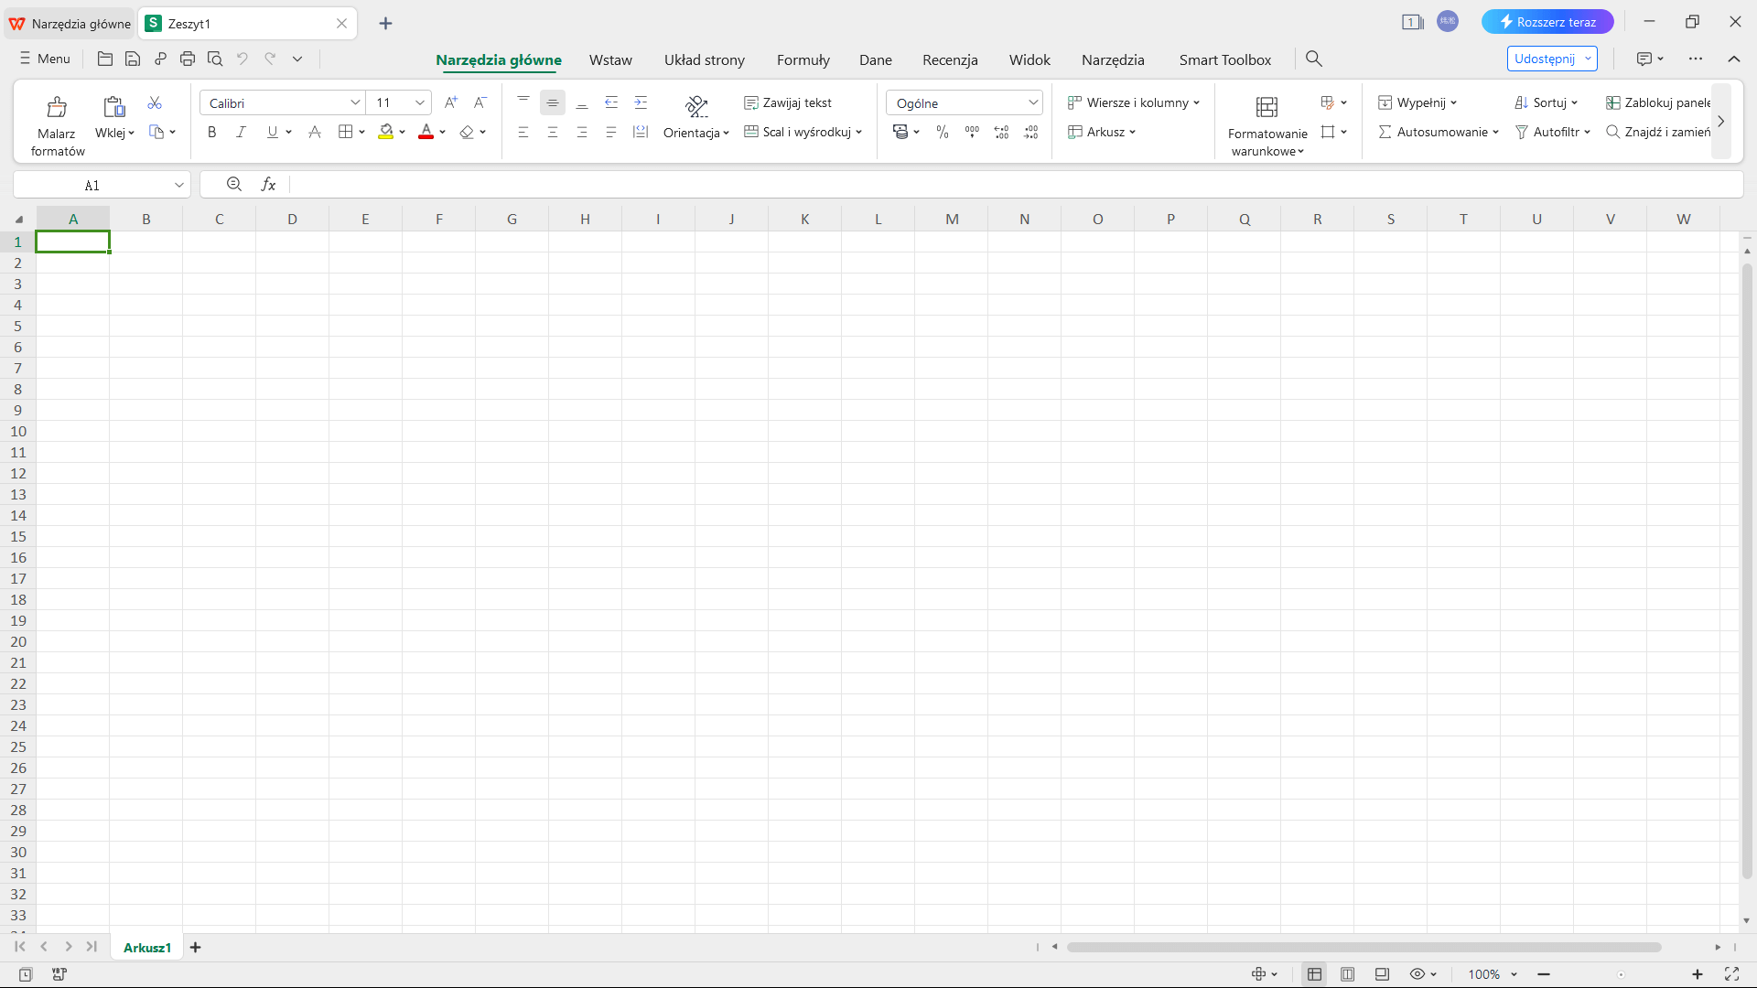Click the strikethrough formatting icon
Image resolution: width=1757 pixels, height=988 pixels.
coord(314,132)
